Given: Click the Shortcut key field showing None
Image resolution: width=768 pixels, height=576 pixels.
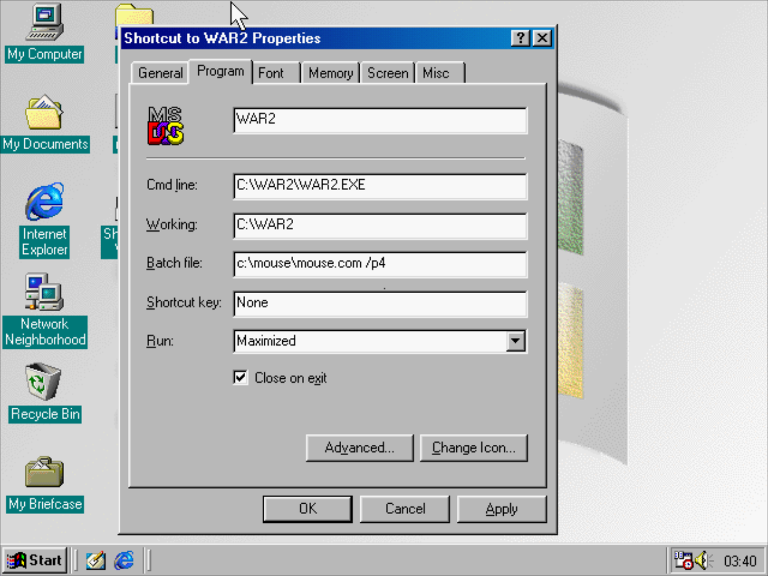Looking at the screenshot, I should click(380, 303).
